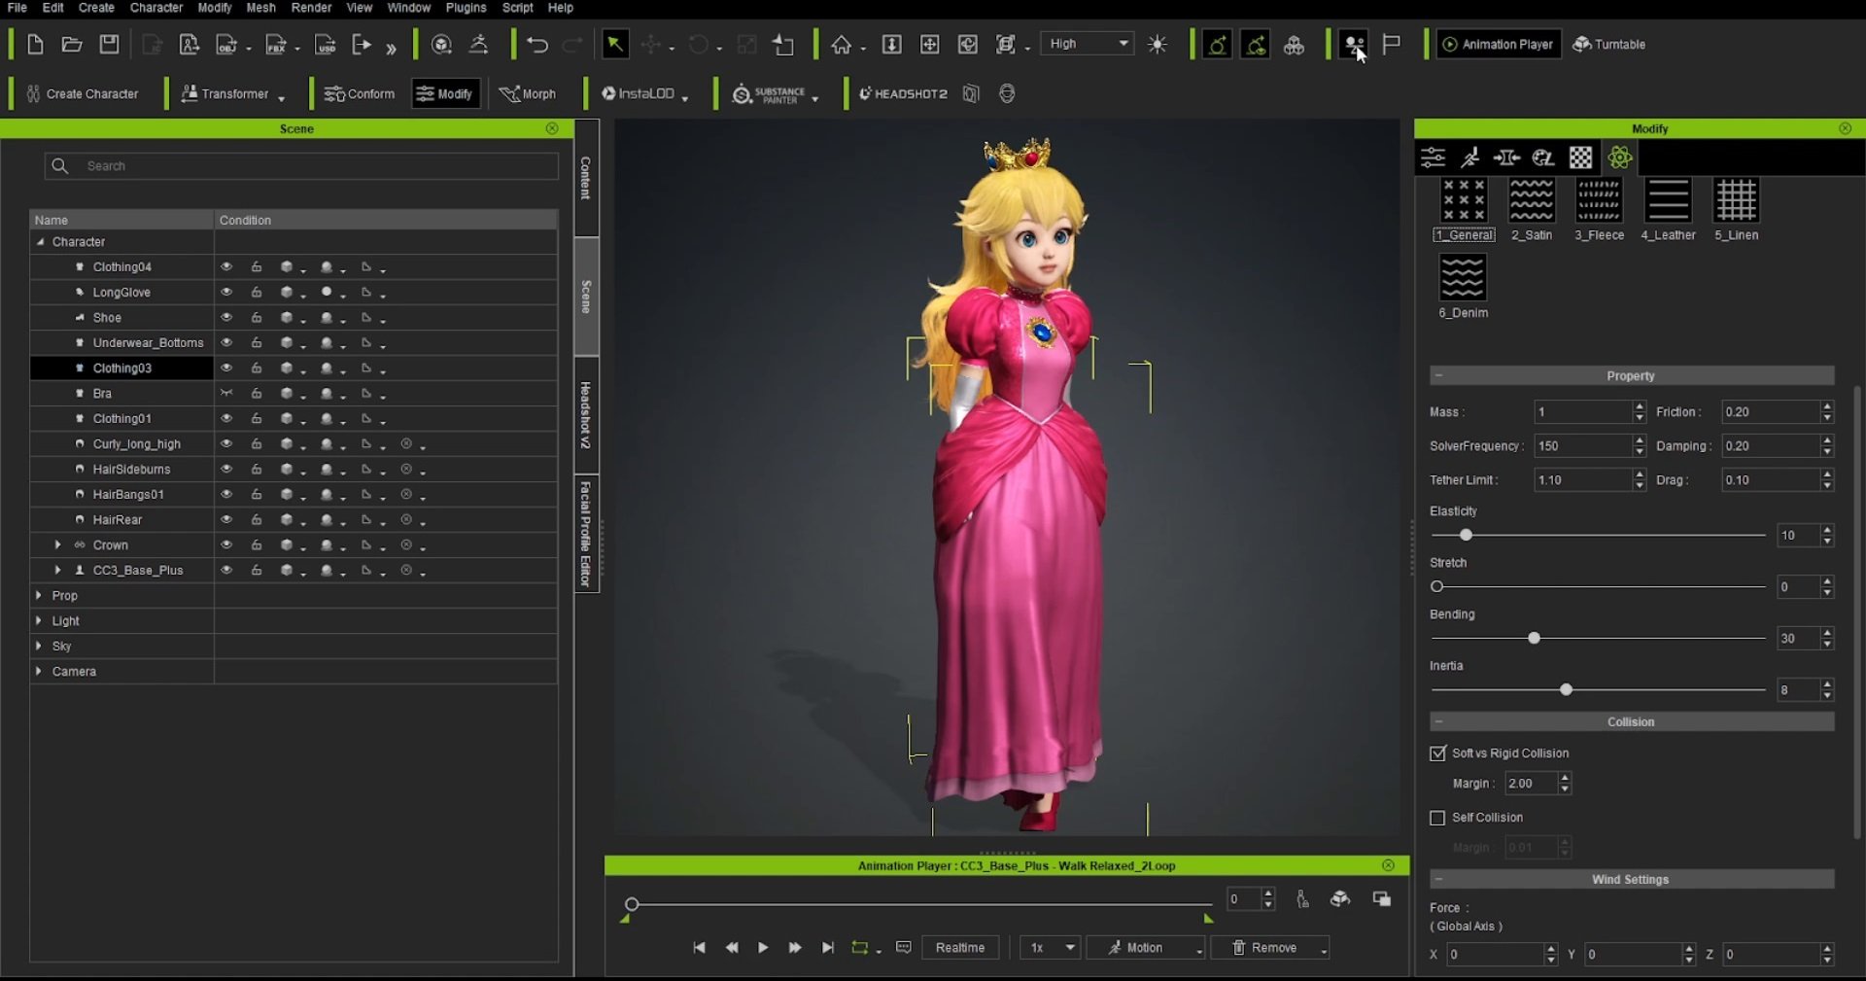Adjust the Elasticity slider
The height and width of the screenshot is (981, 1866).
(1466, 536)
